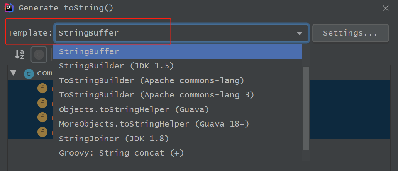The height and width of the screenshot is (171, 398).
Task: Open the Settings... button
Action: click(x=350, y=33)
